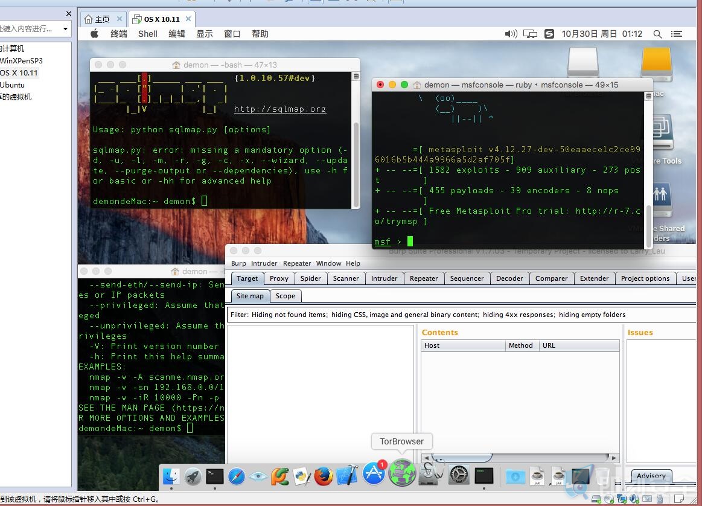Screen dimensions: 702x506
Task: Open the Apple menu
Action: tap(95, 34)
